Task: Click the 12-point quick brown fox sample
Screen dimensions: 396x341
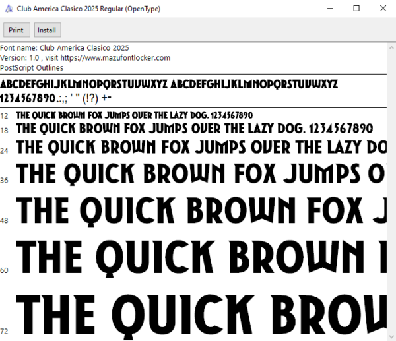Action: point(135,115)
